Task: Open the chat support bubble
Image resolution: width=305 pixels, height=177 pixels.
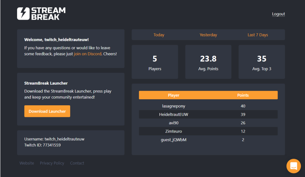Action: [x=294, y=166]
